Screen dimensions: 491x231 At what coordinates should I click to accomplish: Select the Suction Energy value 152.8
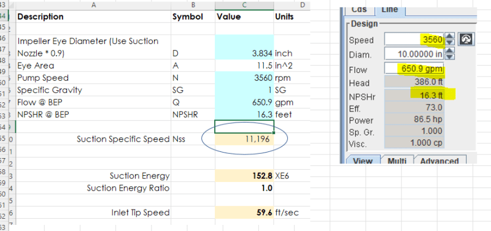244,176
